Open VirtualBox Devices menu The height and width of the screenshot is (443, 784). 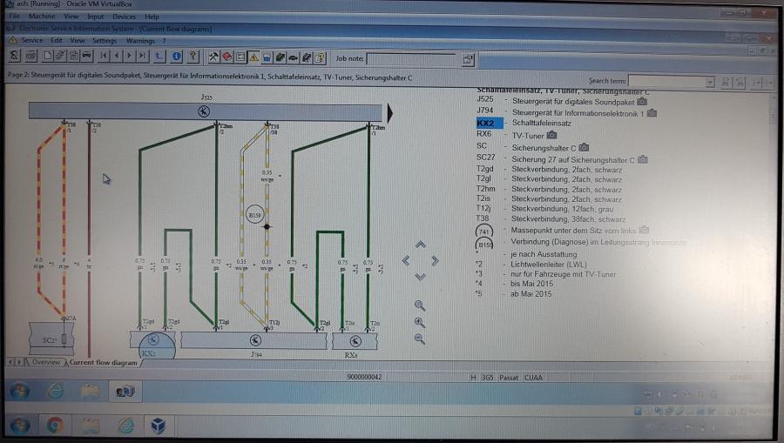click(124, 17)
